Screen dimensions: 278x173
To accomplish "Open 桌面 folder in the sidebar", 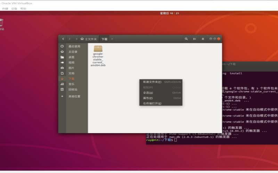I will point(73,57).
